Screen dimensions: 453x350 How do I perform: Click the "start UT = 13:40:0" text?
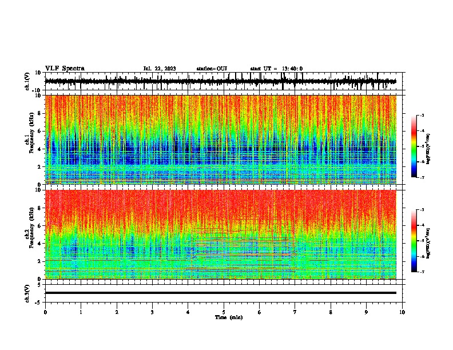(276, 69)
